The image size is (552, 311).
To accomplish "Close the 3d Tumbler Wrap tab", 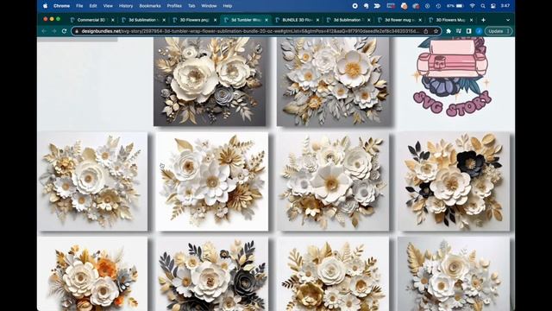I will tap(267, 20).
